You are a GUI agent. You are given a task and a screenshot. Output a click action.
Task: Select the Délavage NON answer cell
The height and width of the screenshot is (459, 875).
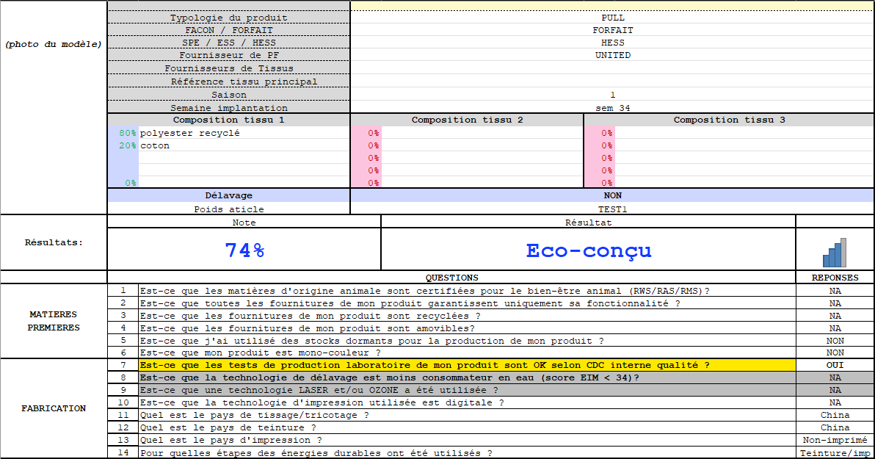click(x=612, y=195)
